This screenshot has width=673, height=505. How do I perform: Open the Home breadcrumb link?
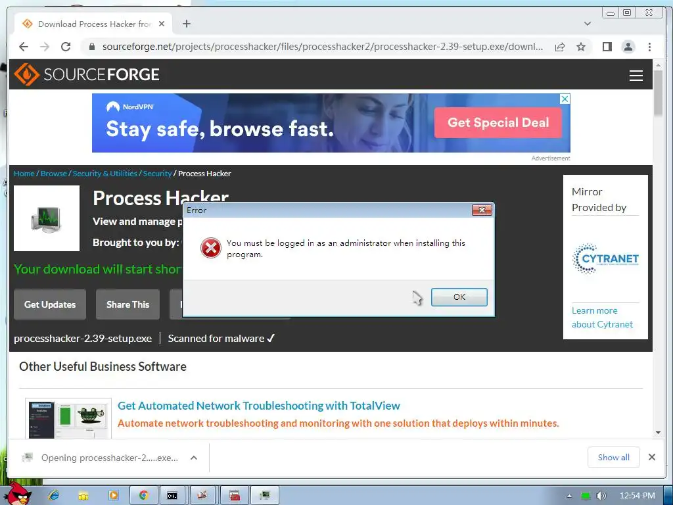[x=24, y=174]
